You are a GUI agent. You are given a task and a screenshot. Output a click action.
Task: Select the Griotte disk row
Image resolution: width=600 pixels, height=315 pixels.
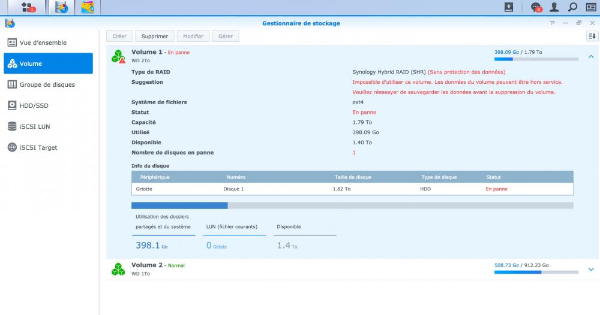[x=352, y=189]
